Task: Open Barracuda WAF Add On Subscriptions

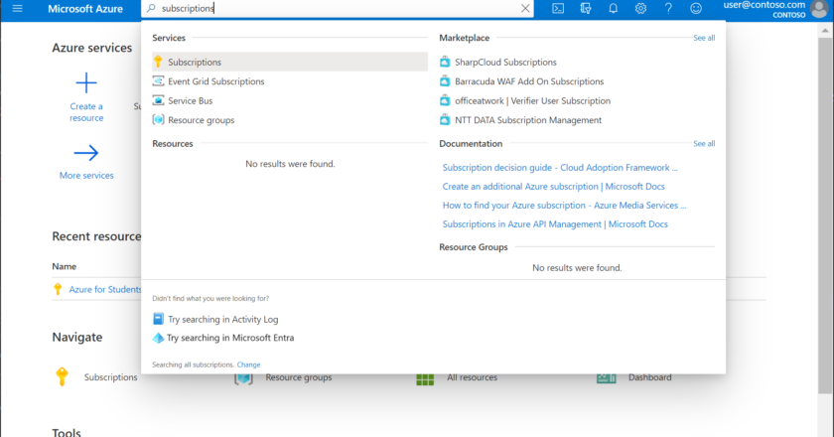Action: pyautogui.click(x=529, y=81)
